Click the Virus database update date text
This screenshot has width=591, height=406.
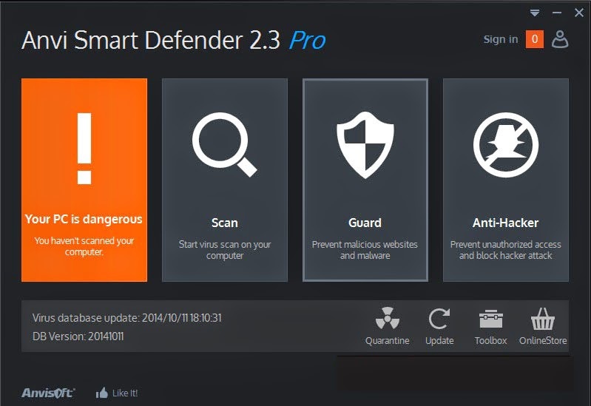(x=127, y=318)
